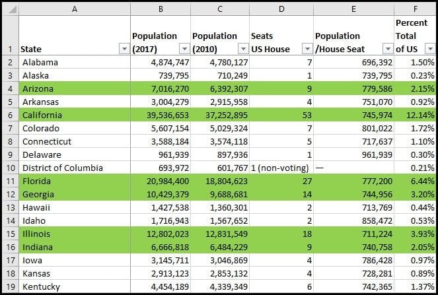Select California's 2017 population cell
The image size is (438, 295).
[x=161, y=115]
